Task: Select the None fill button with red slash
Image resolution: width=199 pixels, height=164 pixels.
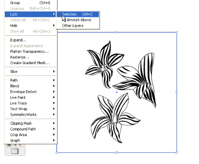Action: (21, 145)
